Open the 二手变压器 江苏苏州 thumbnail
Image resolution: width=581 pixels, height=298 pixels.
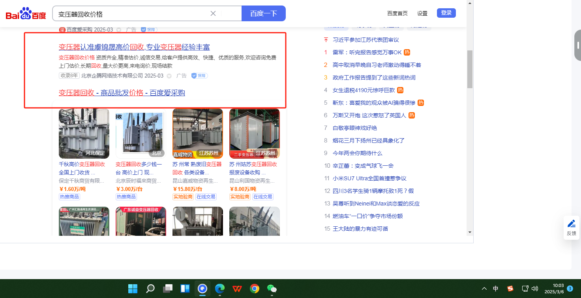[255, 133]
